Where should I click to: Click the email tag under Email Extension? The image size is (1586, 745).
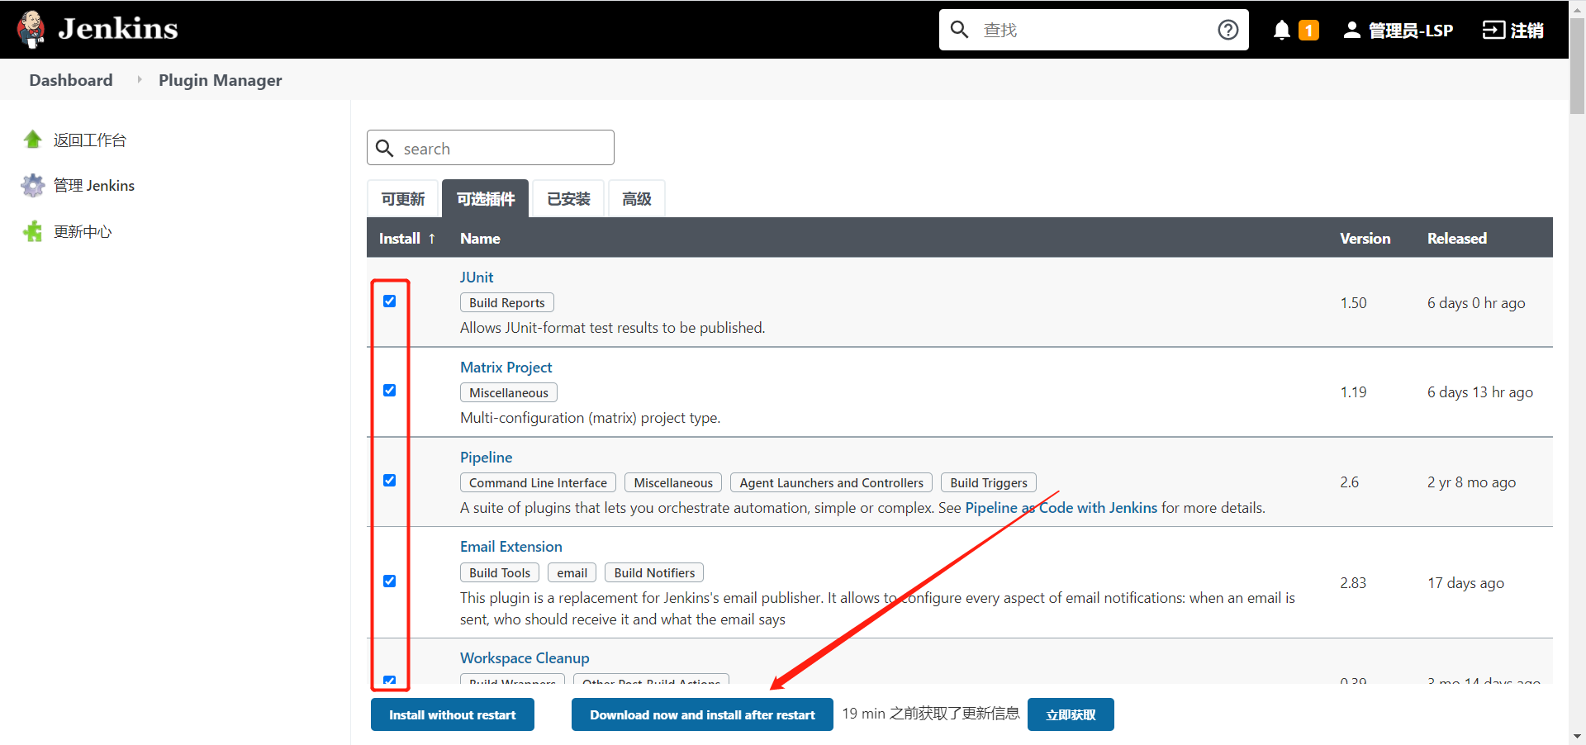[x=572, y=573]
